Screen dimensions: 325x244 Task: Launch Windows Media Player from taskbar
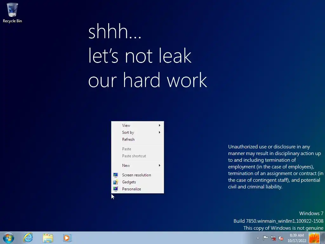pyautogui.click(x=67, y=238)
